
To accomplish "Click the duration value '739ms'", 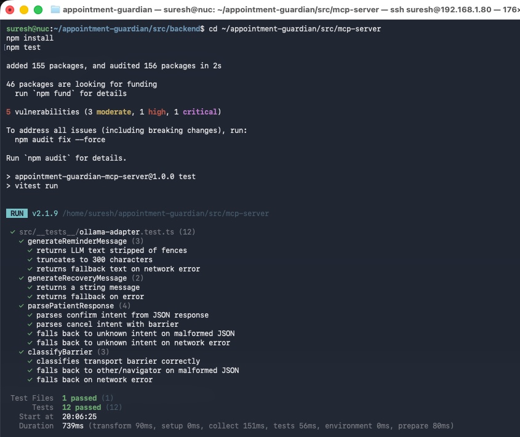I will (x=73, y=426).
